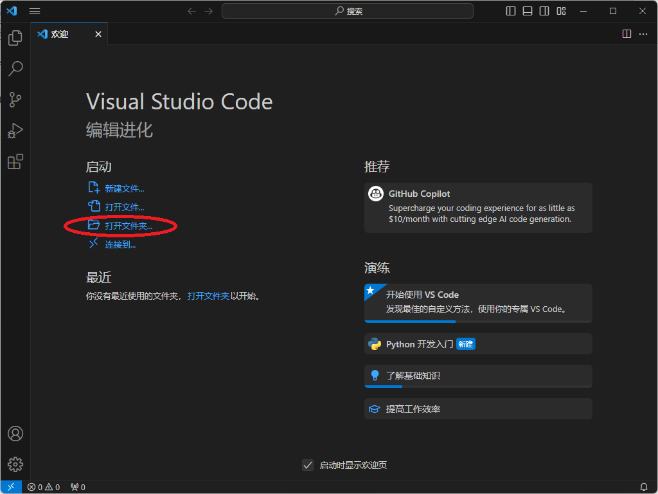Screen dimensions: 658x494
Task: Click the 打开文件夹... link under 启动
Action: [x=129, y=226]
